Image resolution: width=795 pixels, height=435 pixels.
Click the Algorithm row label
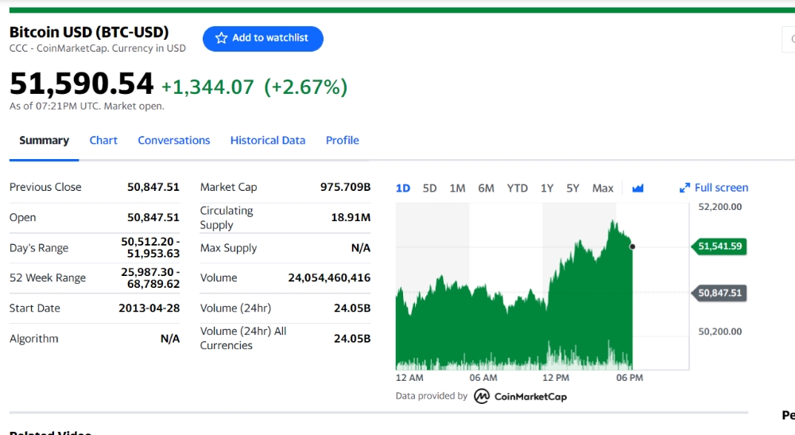(34, 339)
